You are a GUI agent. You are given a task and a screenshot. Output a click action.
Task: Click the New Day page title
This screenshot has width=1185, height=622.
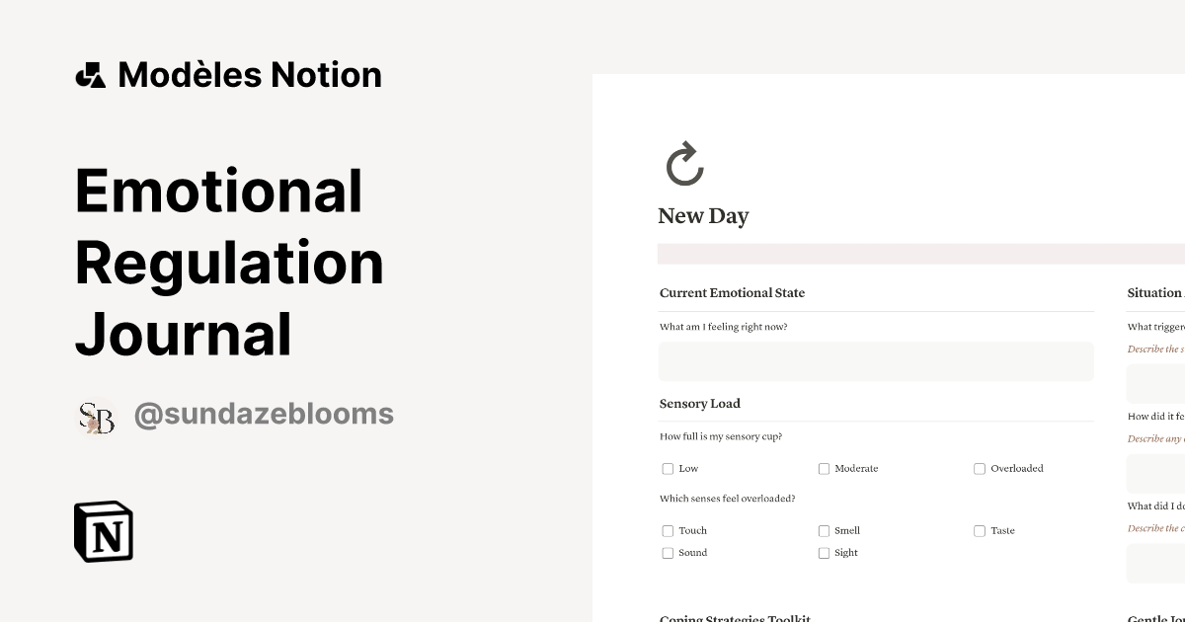[x=703, y=215]
